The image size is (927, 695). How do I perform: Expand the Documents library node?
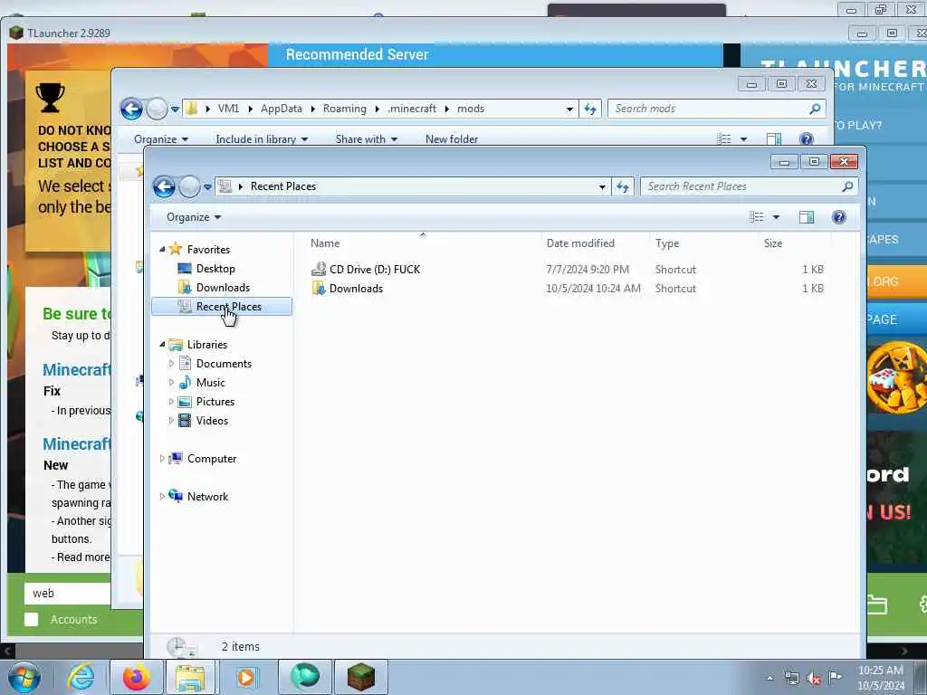point(171,364)
